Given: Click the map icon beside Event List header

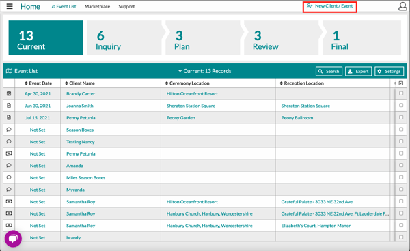Looking at the screenshot, I should coord(9,71).
